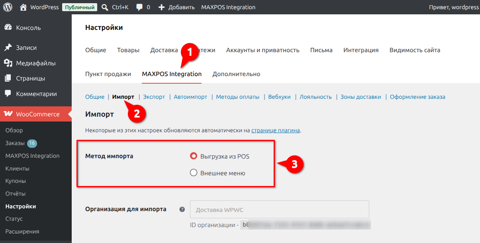The width and height of the screenshot is (480, 243).
Task: Open the Импорт subsection link
Action: pyautogui.click(x=123, y=97)
